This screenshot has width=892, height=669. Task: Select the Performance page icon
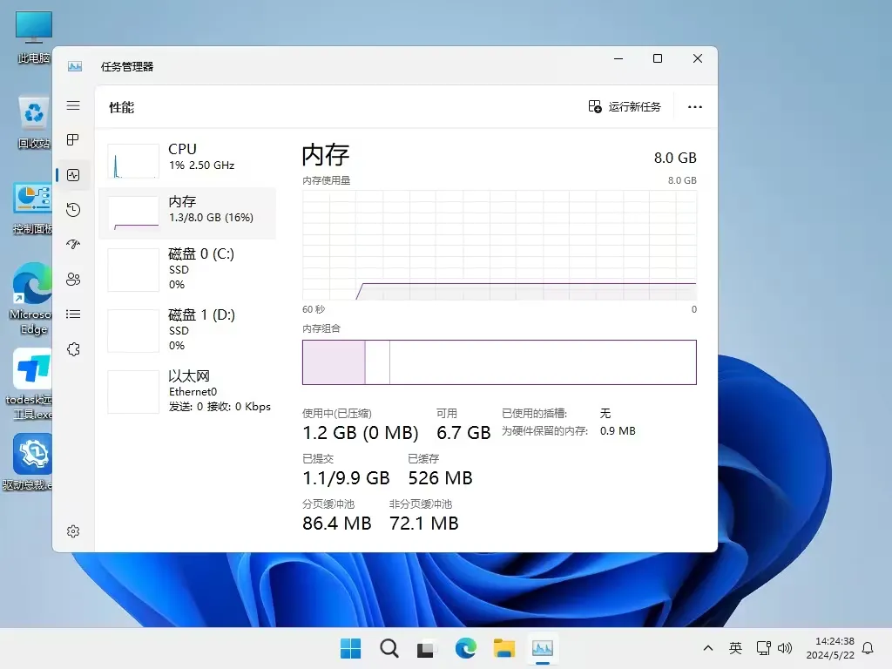coord(73,174)
